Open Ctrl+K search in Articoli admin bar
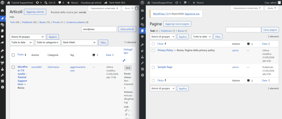 [50, 3]
